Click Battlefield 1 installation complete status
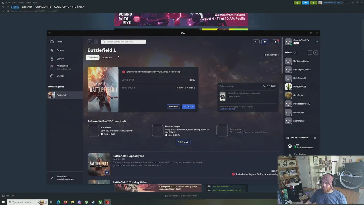 [65, 178]
